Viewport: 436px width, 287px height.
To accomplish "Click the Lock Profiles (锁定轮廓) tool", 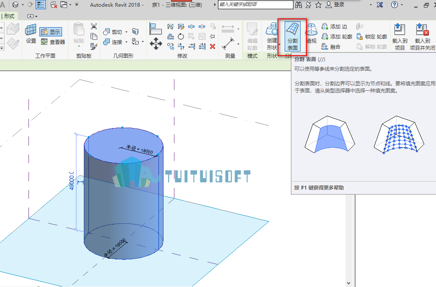I will [372, 37].
